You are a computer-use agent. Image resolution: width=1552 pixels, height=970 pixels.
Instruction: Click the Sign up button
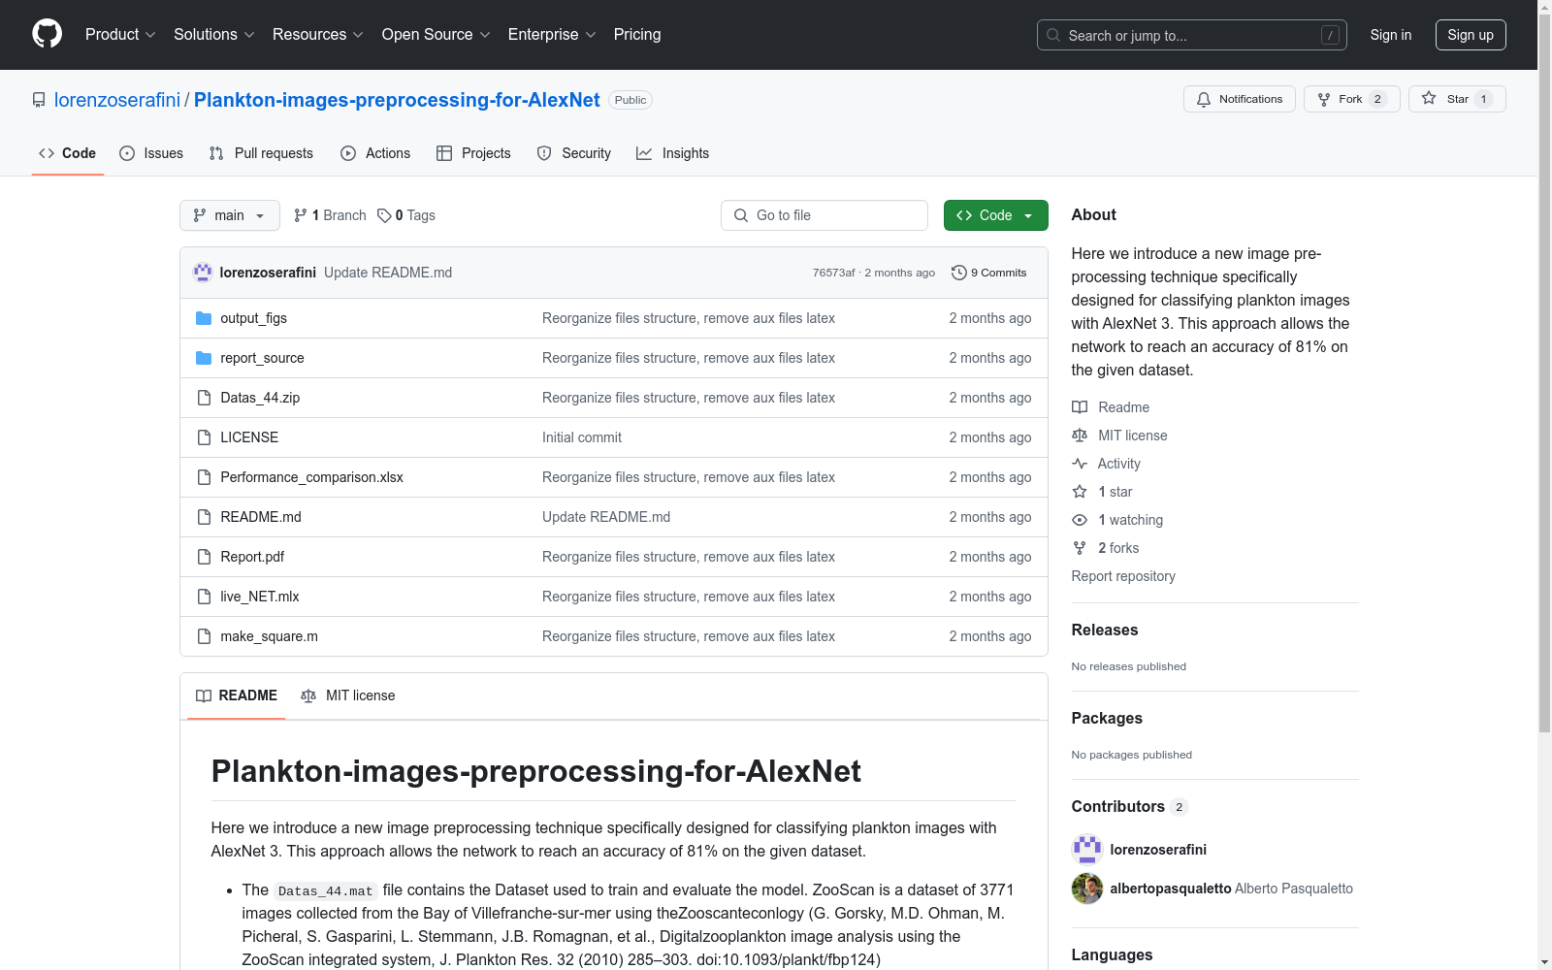pos(1471,35)
